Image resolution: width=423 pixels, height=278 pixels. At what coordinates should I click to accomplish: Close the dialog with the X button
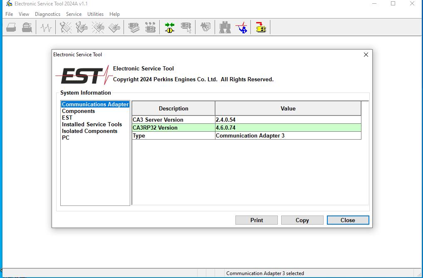pyautogui.click(x=366, y=55)
